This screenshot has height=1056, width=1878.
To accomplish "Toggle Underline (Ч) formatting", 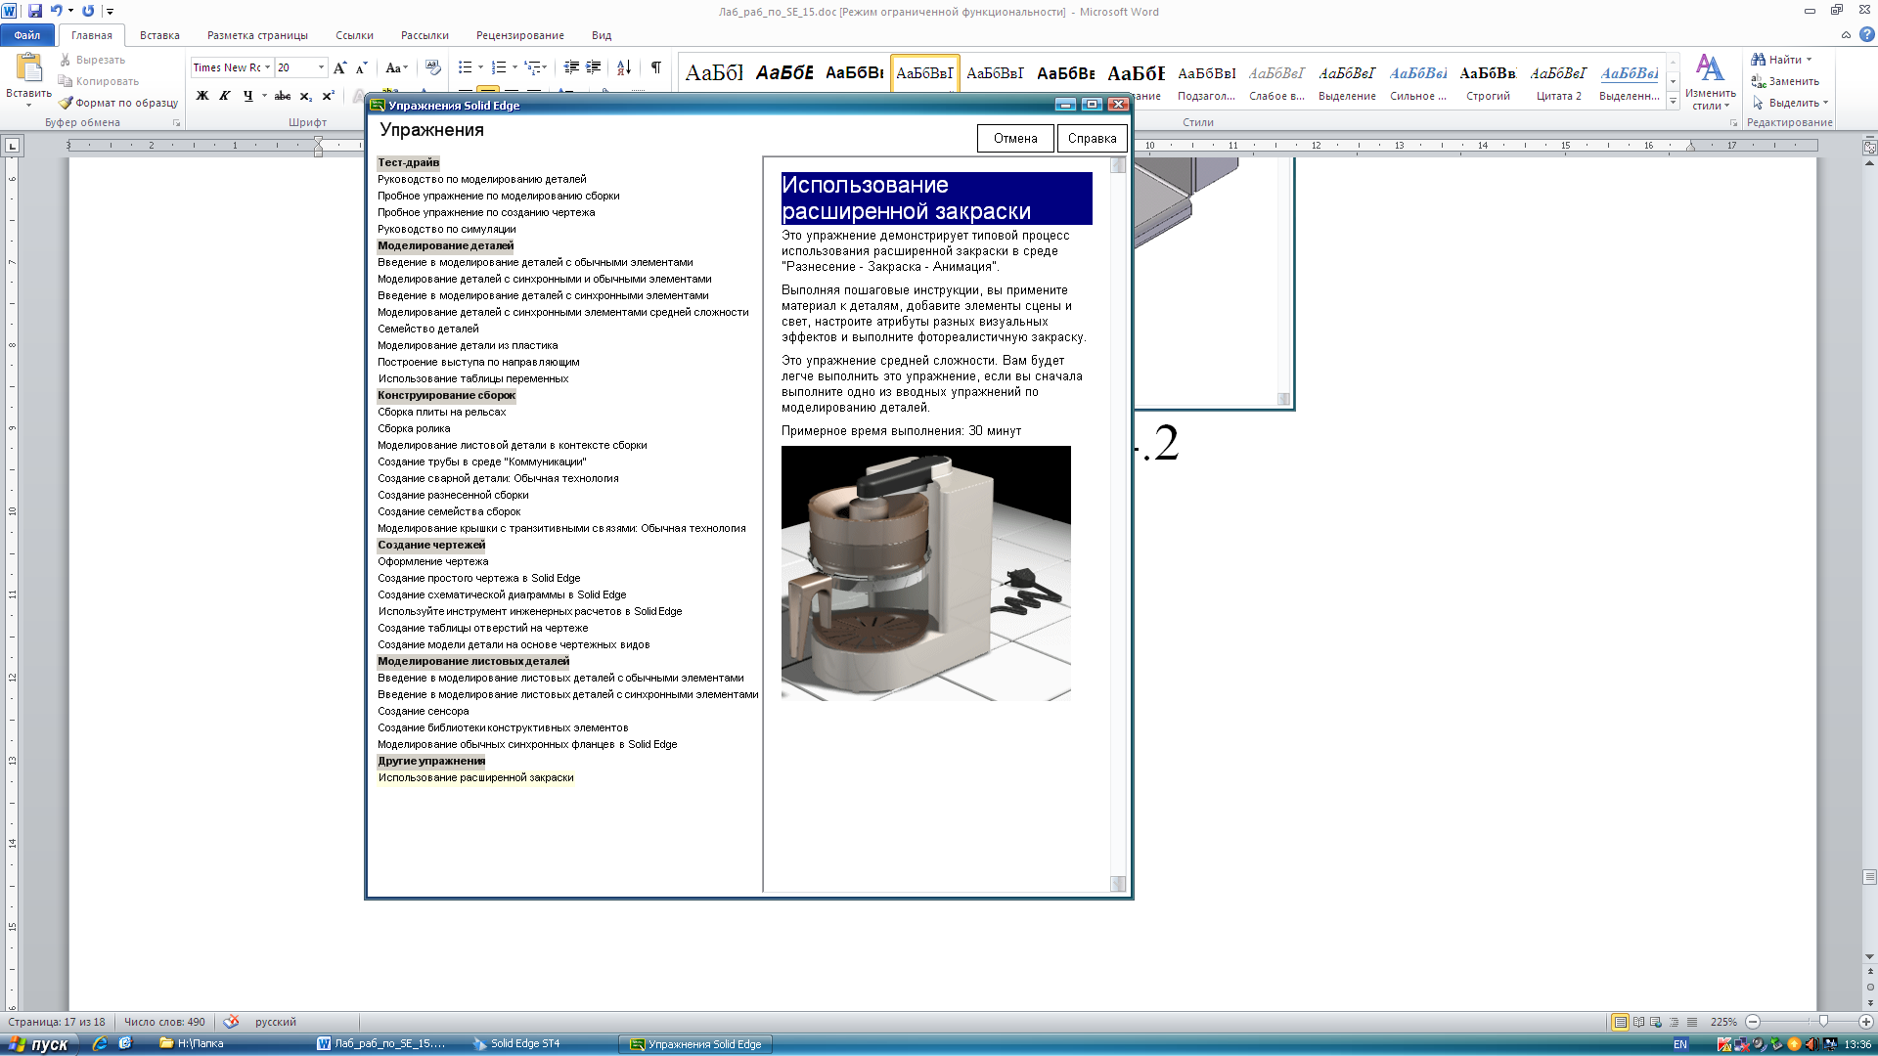I will (x=247, y=95).
